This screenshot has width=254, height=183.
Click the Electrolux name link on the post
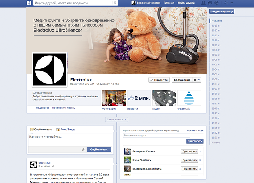45,163
